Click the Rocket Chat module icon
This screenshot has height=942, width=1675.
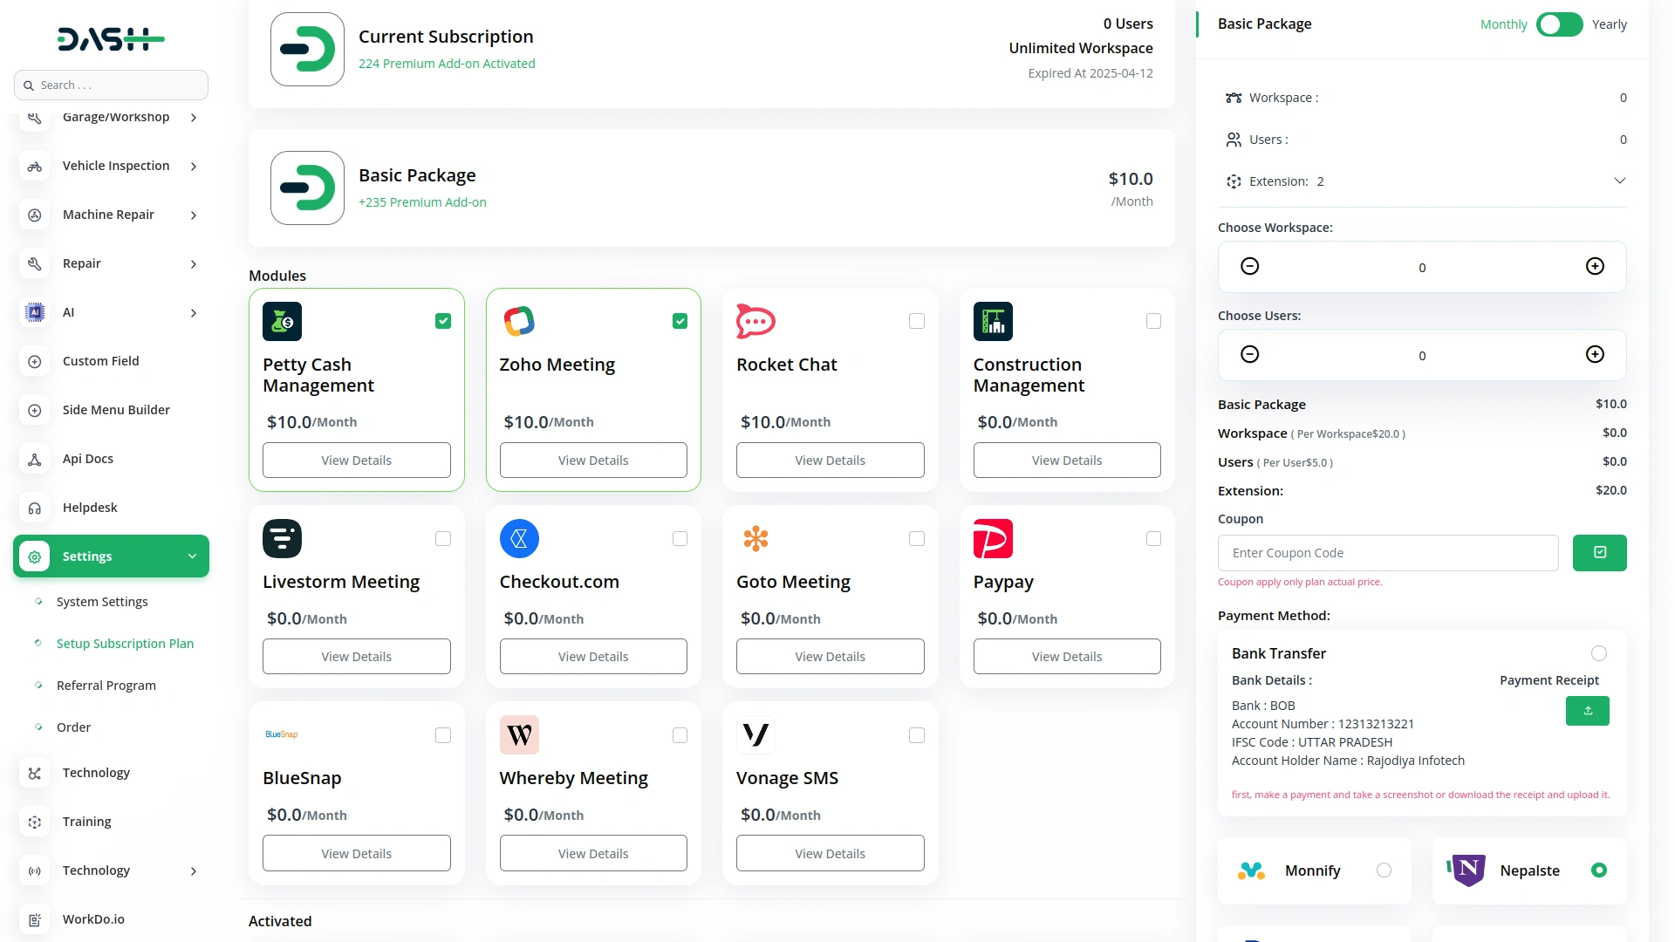point(755,322)
